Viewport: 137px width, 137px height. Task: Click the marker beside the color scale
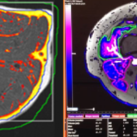74,54
